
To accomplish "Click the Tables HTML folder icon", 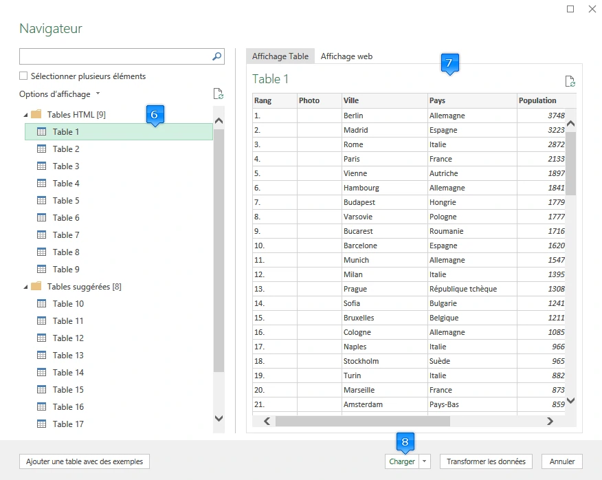I will point(36,114).
